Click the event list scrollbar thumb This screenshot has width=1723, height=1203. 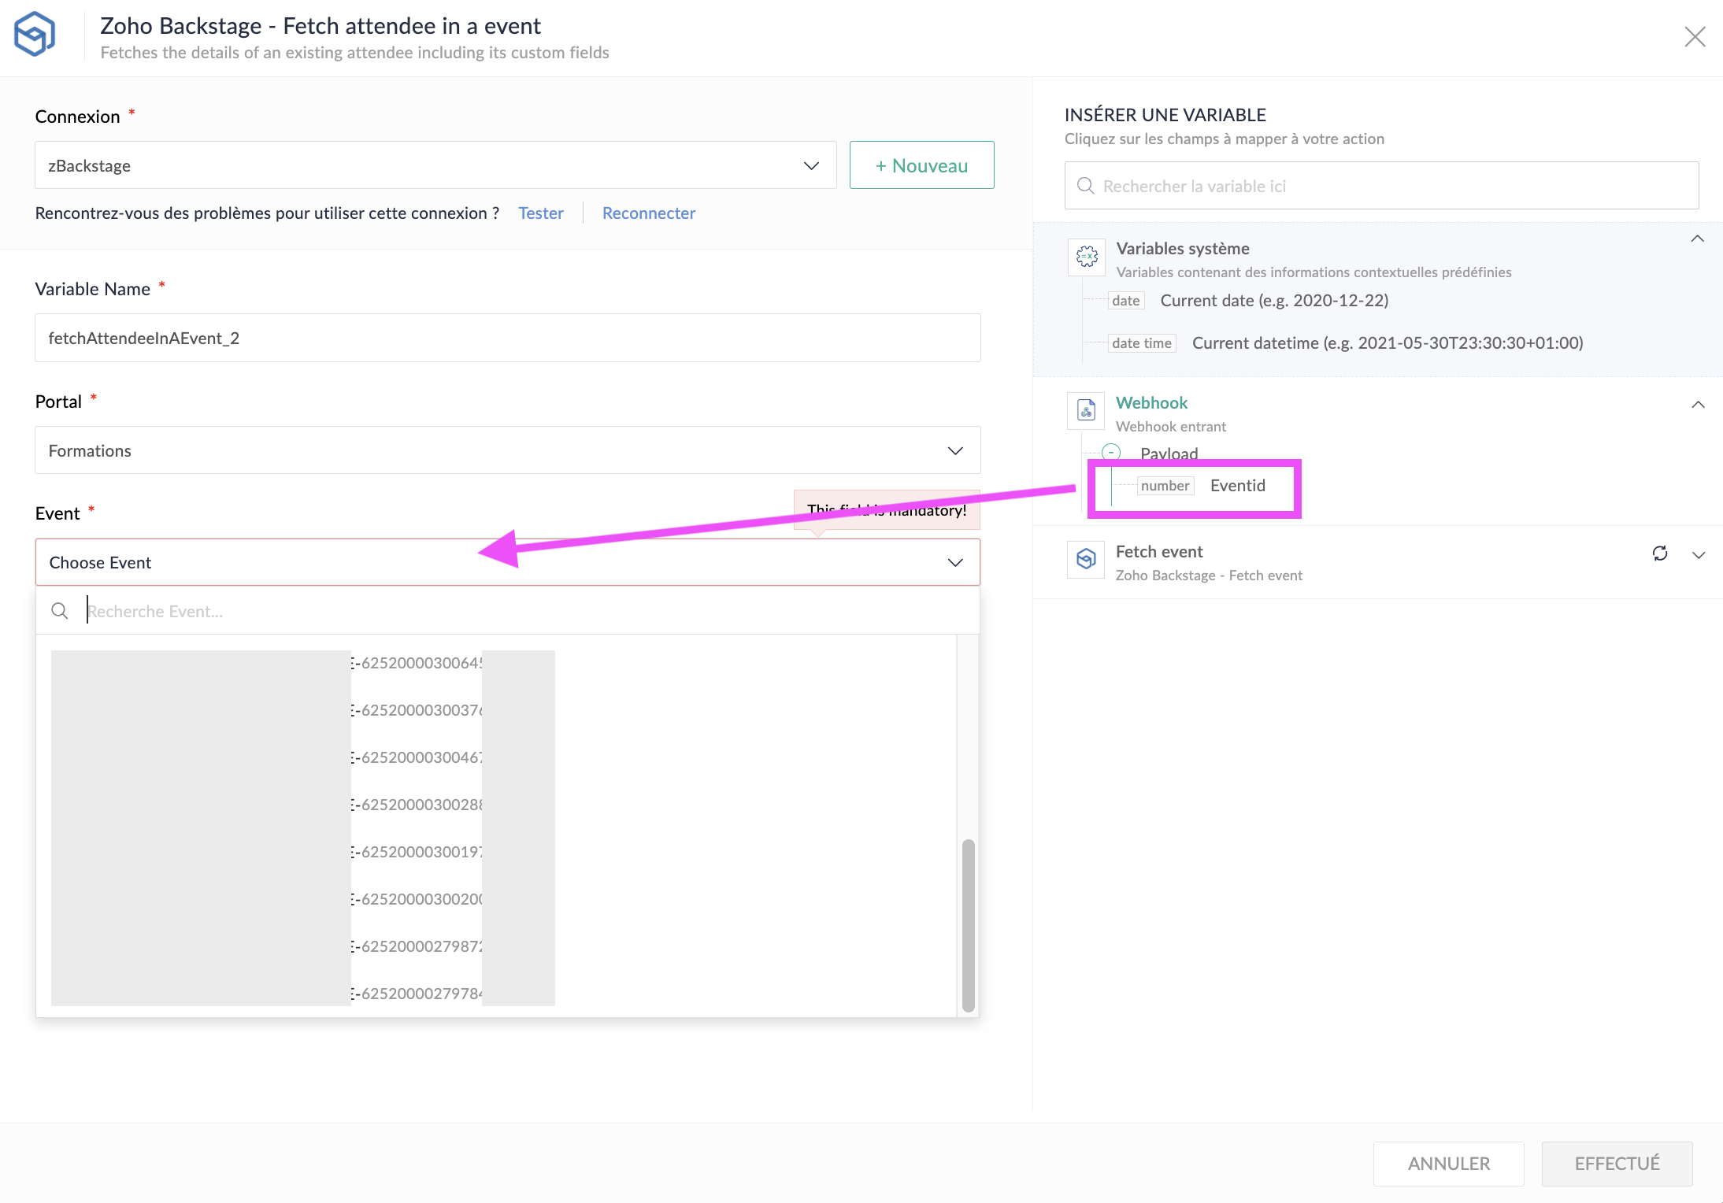pyautogui.click(x=969, y=925)
